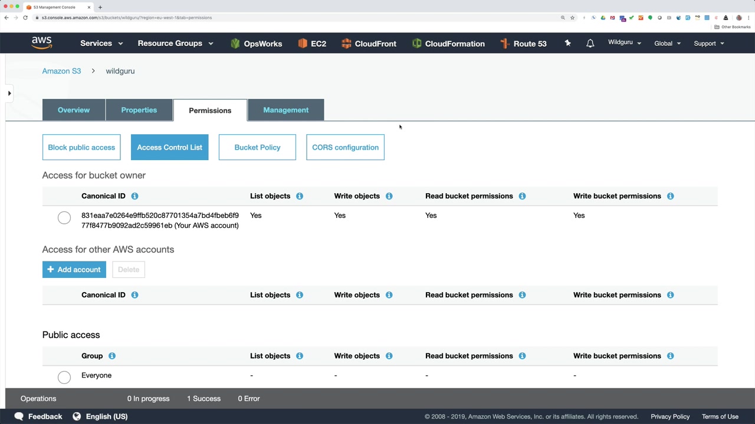
Task: Expand the left side navigation panel arrow
Action: (9, 93)
